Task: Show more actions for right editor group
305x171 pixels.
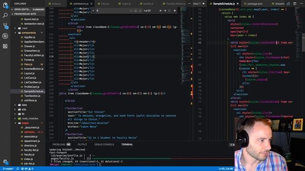Action: [301, 3]
